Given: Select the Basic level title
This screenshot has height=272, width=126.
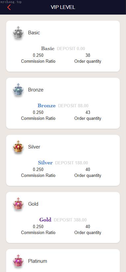Looking at the screenshot, I should 34,33.
